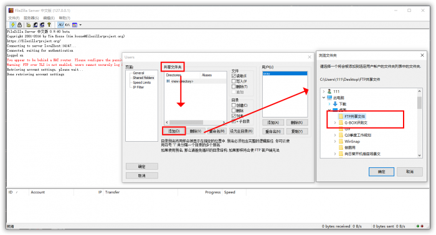Select Speed Limits page in Users dialog
Image resolution: width=436 pixels, height=235 pixels.
141,83
